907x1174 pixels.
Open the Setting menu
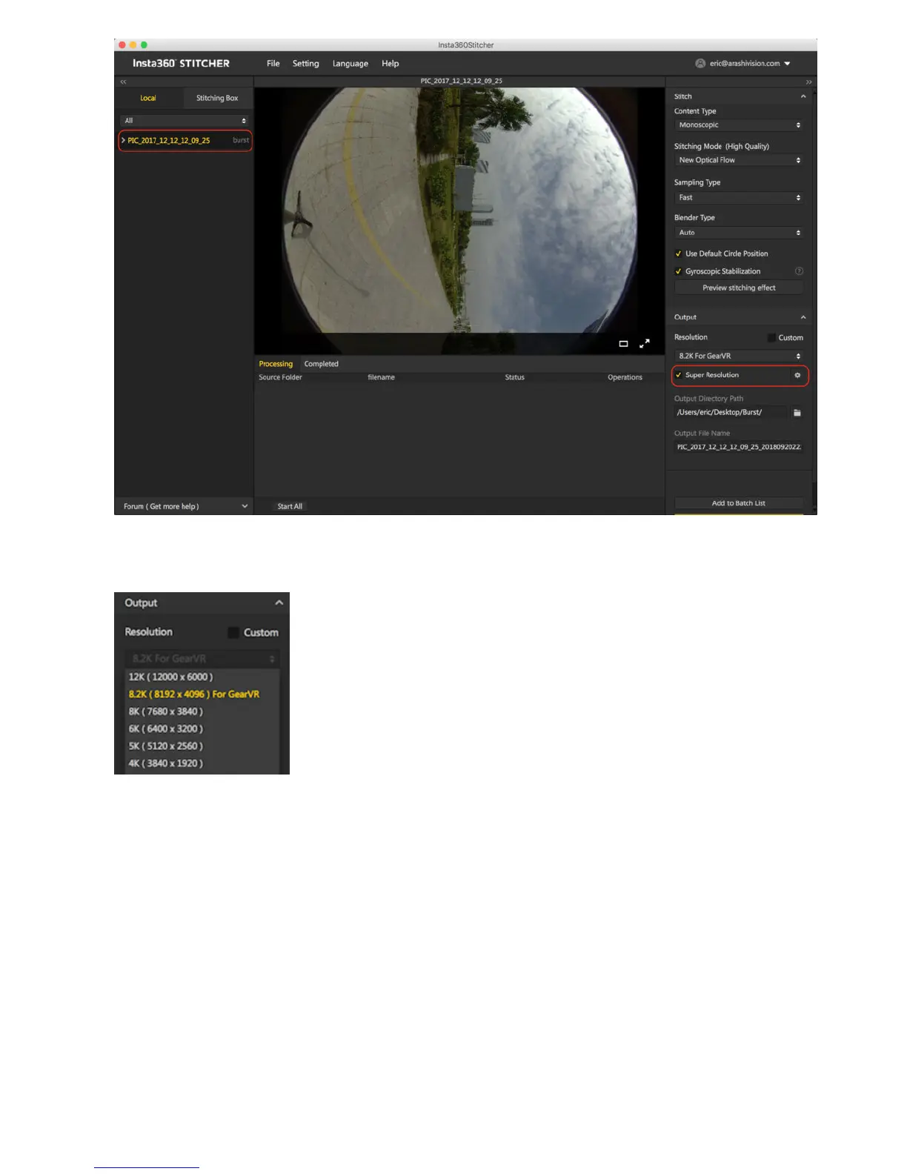pos(306,64)
